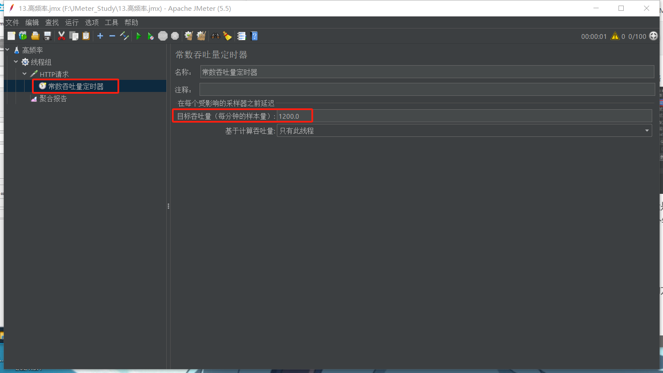
Task: Close the JMeter window
Action: pos(647,8)
